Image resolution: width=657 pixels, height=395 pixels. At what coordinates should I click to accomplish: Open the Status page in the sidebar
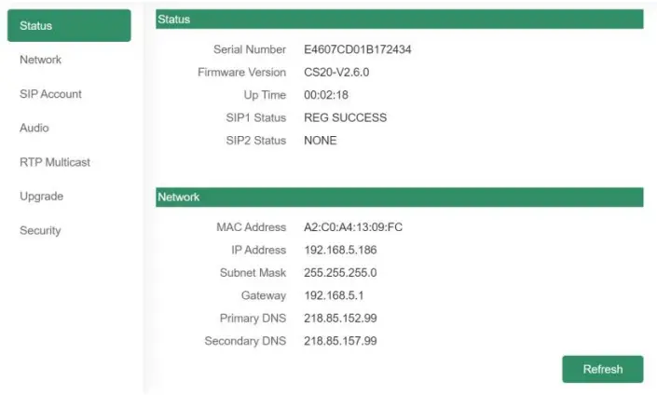tap(68, 25)
